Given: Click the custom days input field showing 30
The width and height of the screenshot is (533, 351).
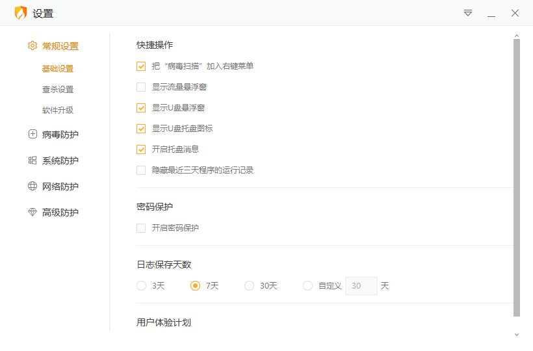Looking at the screenshot, I should 361,286.
